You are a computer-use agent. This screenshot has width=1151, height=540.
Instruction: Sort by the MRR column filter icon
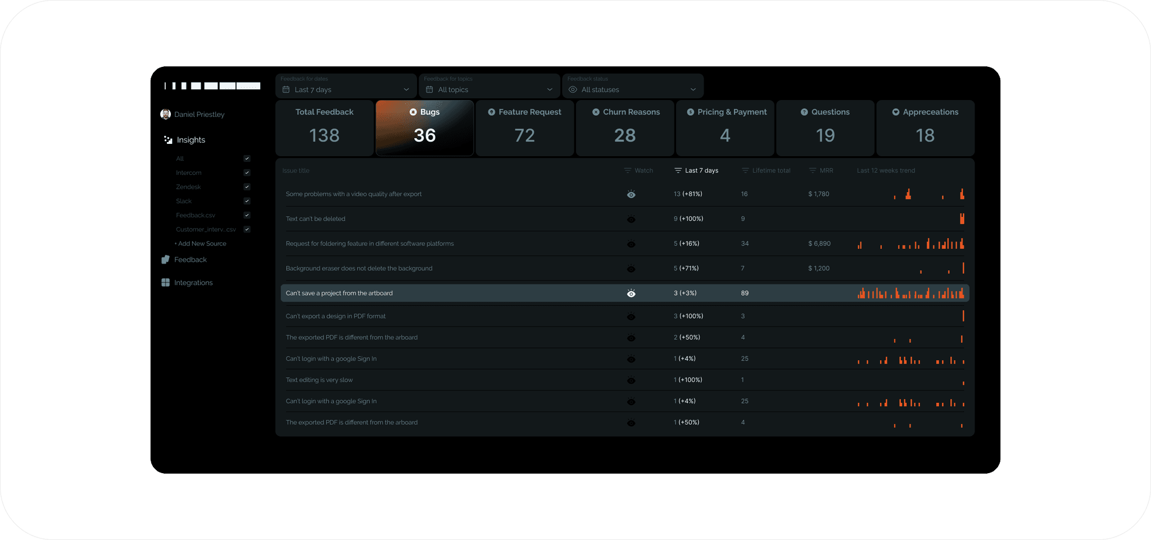click(x=812, y=170)
